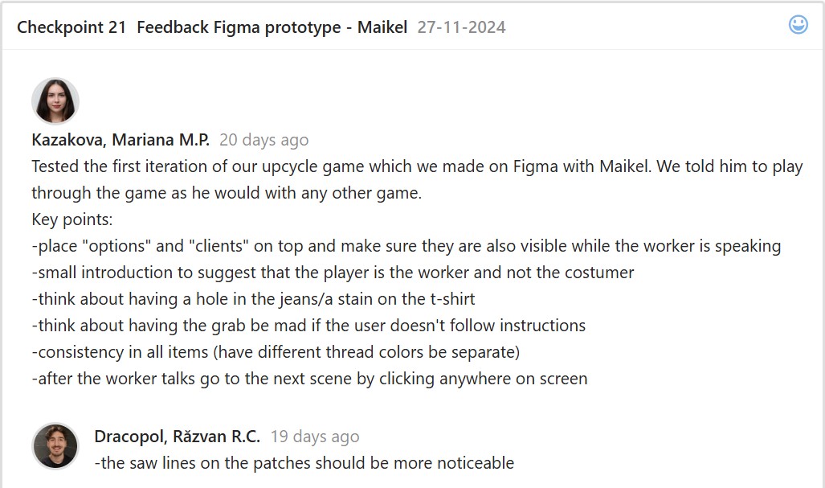Viewport: 825px width, 488px height.
Task: Open the "Feedback Figma prototype - Maikel" title
Action: [x=273, y=27]
